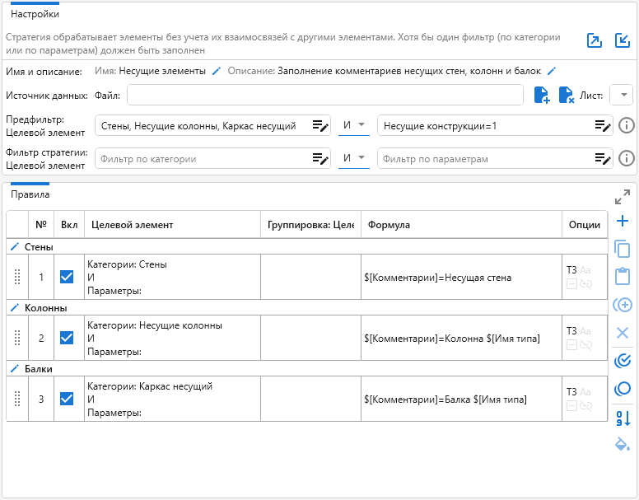Open the Лист sheet dropdown
The image size is (639, 500).
(x=621, y=95)
